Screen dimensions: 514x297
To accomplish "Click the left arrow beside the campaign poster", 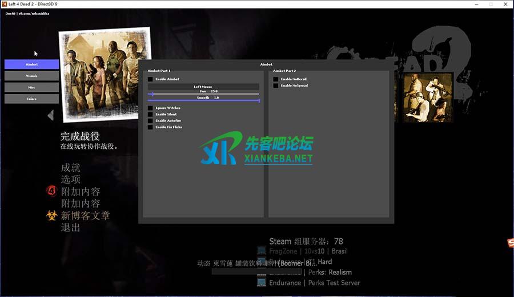I will (50, 115).
